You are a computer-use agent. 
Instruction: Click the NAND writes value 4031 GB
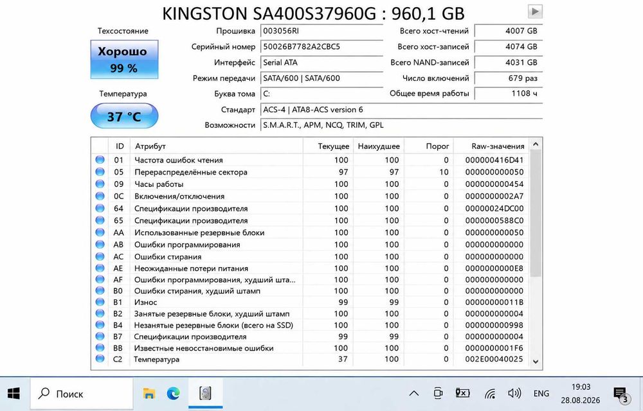click(x=509, y=63)
